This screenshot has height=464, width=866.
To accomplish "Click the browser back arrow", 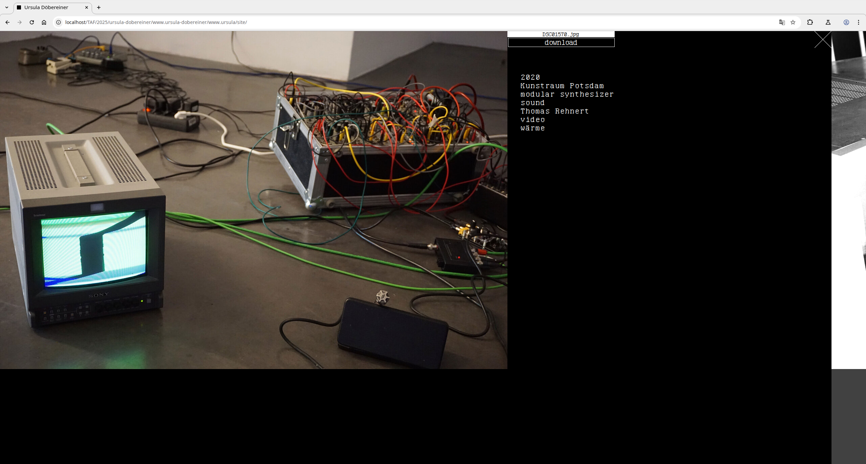I will [7, 22].
